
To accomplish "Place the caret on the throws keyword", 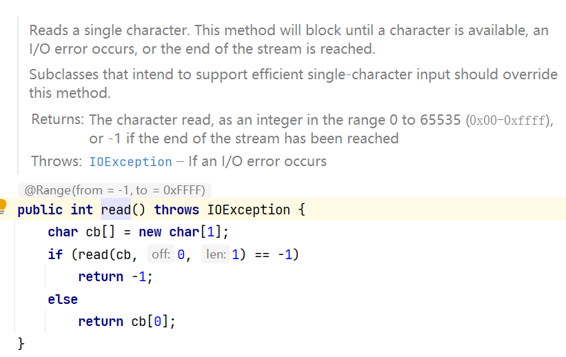I will pyautogui.click(x=176, y=210).
